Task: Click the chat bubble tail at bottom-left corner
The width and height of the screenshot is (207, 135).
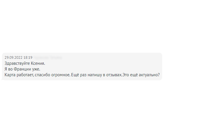Action: (x=3, y=79)
